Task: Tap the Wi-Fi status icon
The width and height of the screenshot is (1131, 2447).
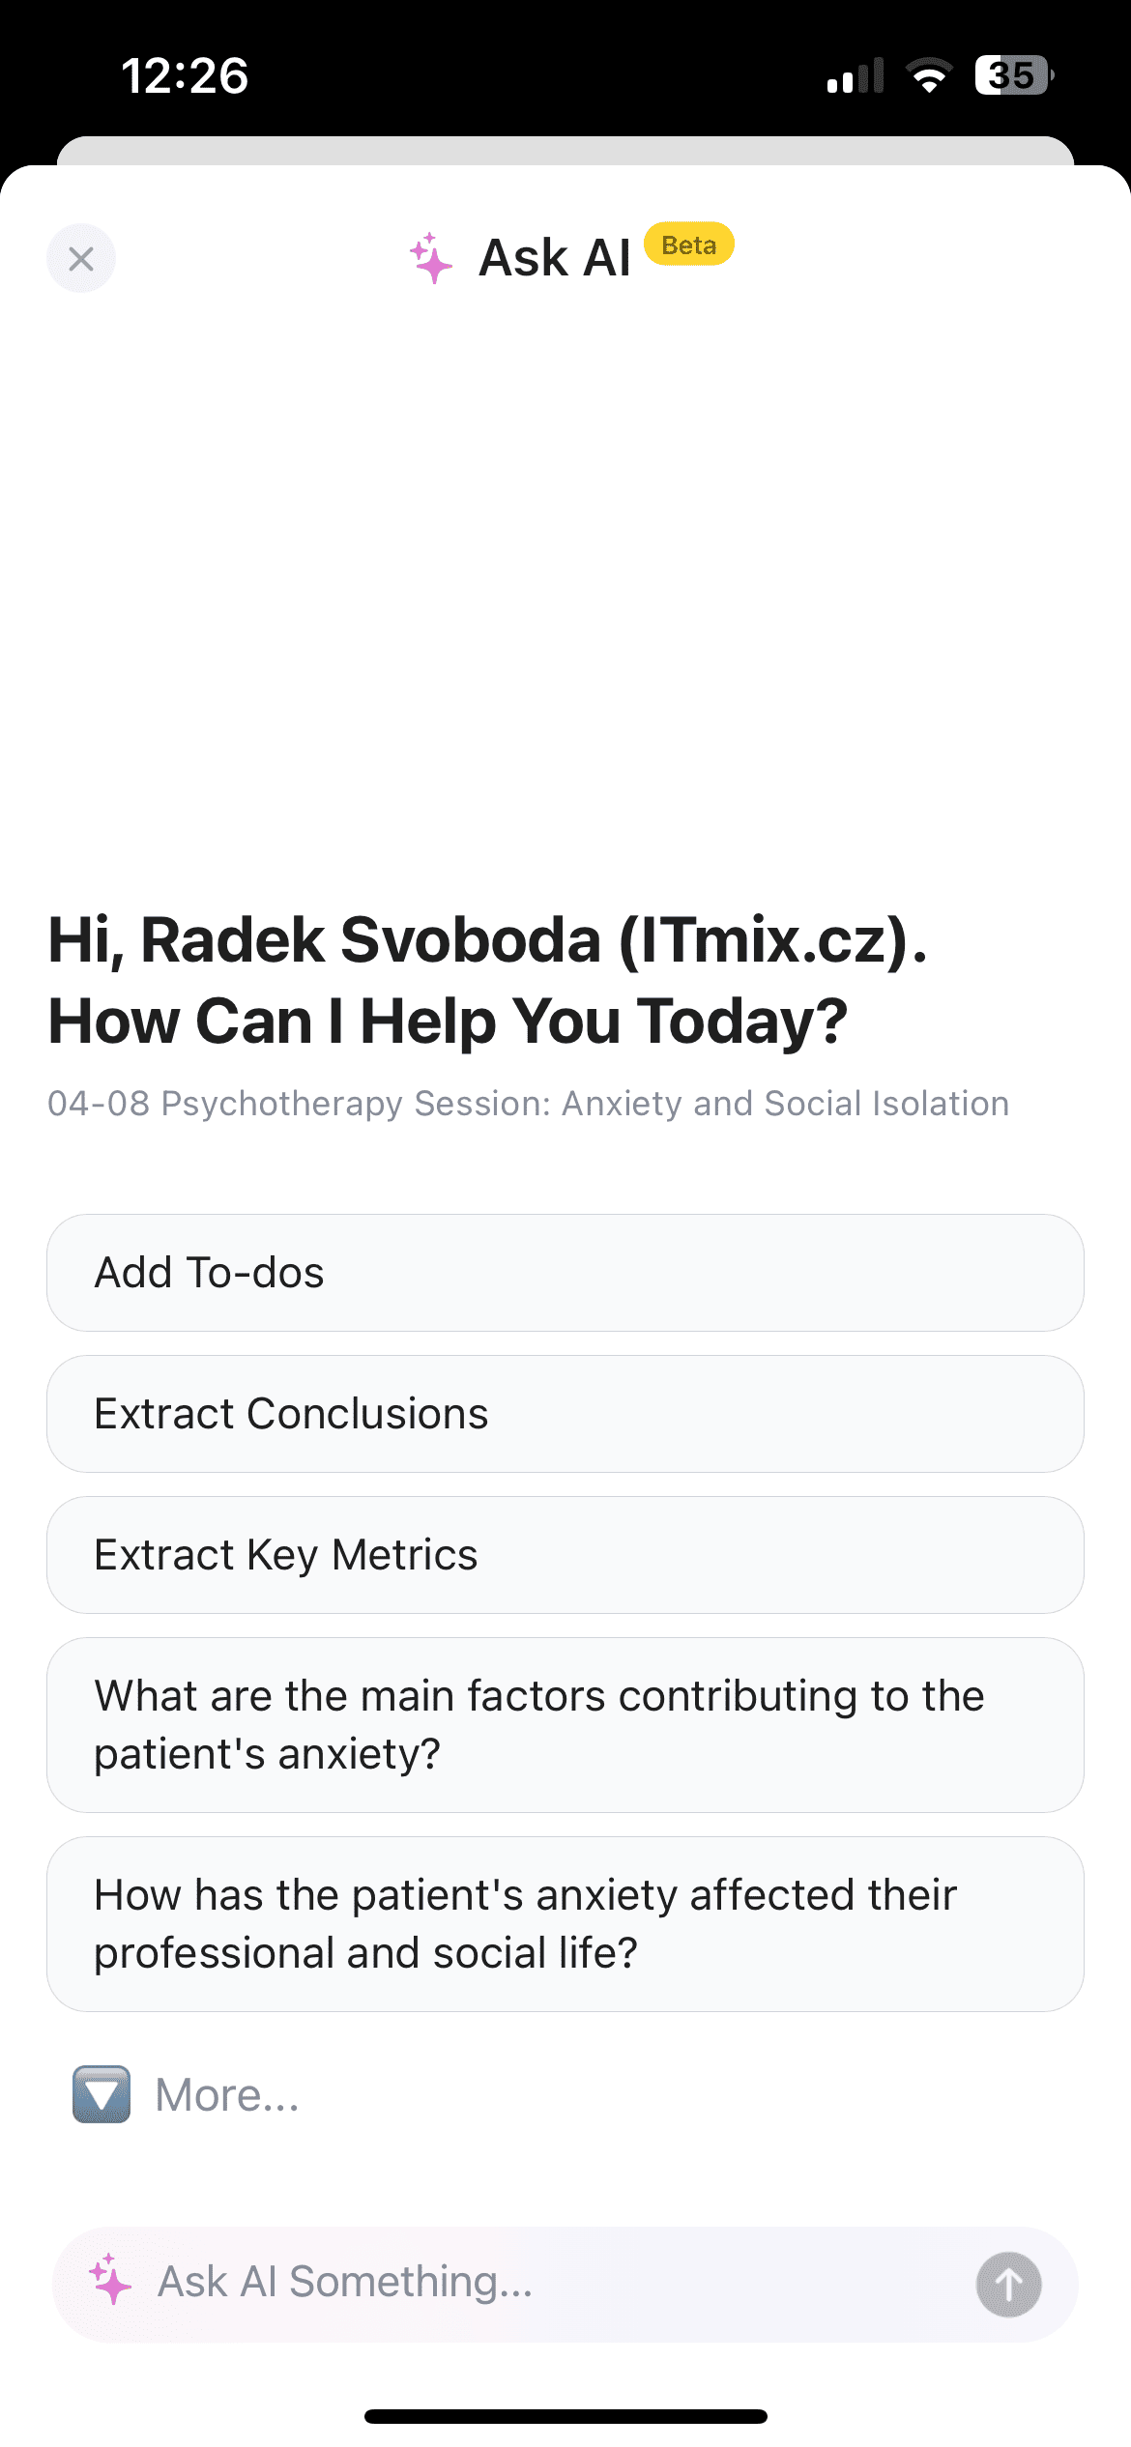Action: (x=929, y=75)
